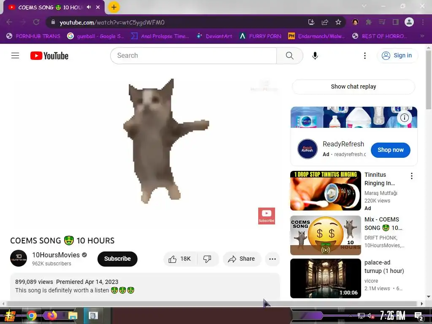Click the YouTube search input field
The height and width of the screenshot is (324, 432).
coord(194,56)
